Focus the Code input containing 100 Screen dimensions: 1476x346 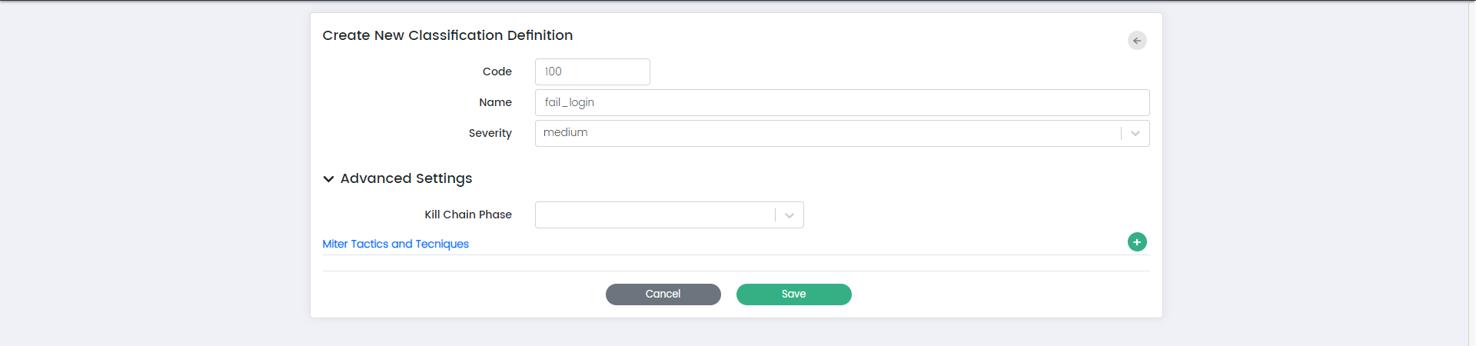click(592, 72)
